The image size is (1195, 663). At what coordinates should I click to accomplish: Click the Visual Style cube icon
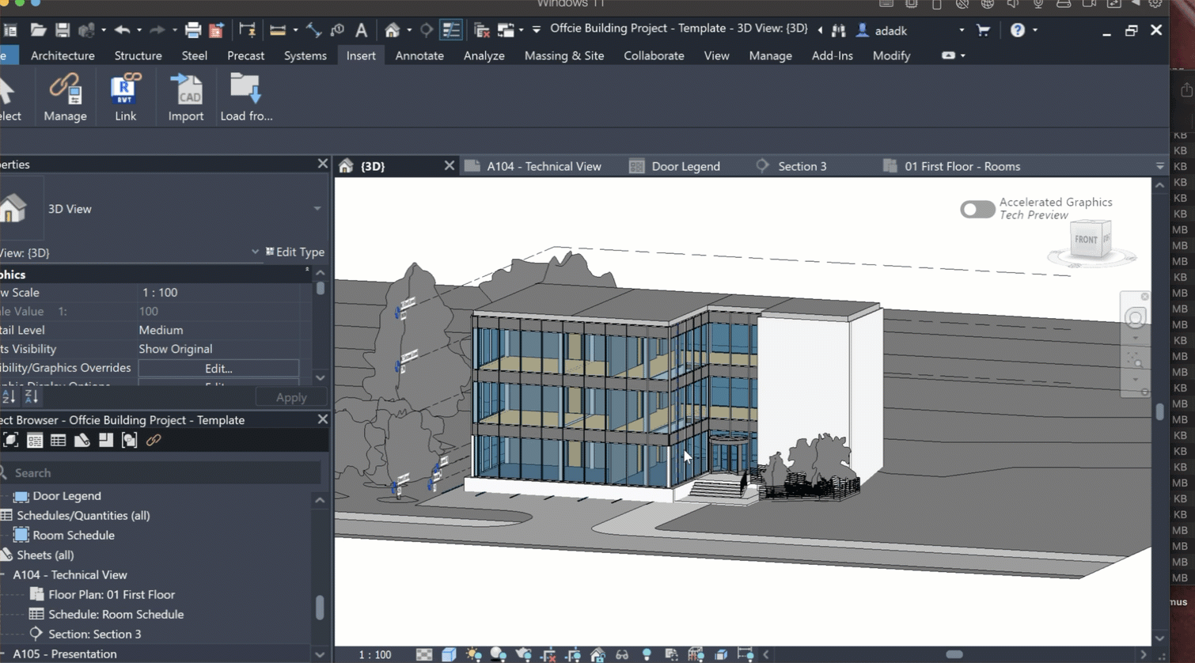450,654
